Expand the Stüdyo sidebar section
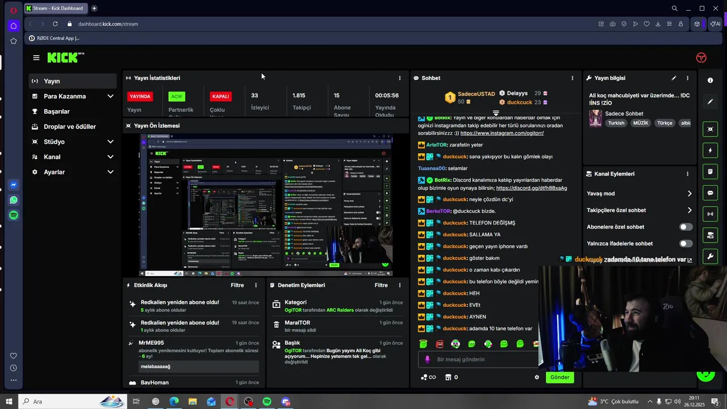This screenshot has height=409, width=727. pyautogui.click(x=110, y=141)
